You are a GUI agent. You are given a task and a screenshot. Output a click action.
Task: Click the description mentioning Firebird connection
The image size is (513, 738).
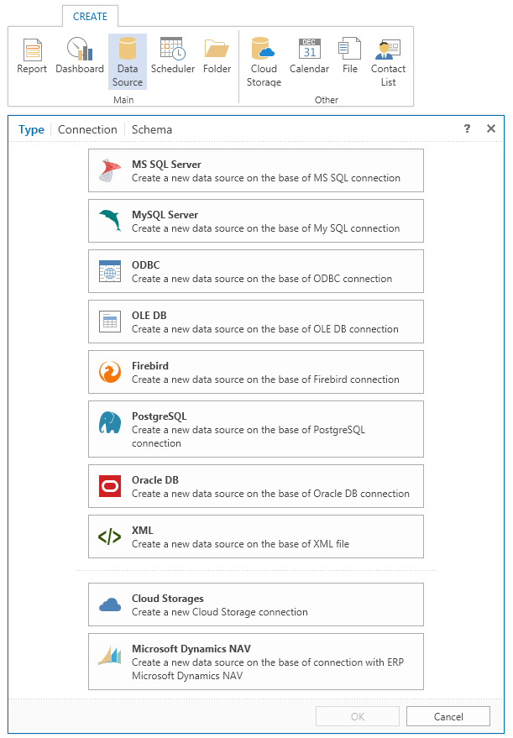(x=265, y=379)
